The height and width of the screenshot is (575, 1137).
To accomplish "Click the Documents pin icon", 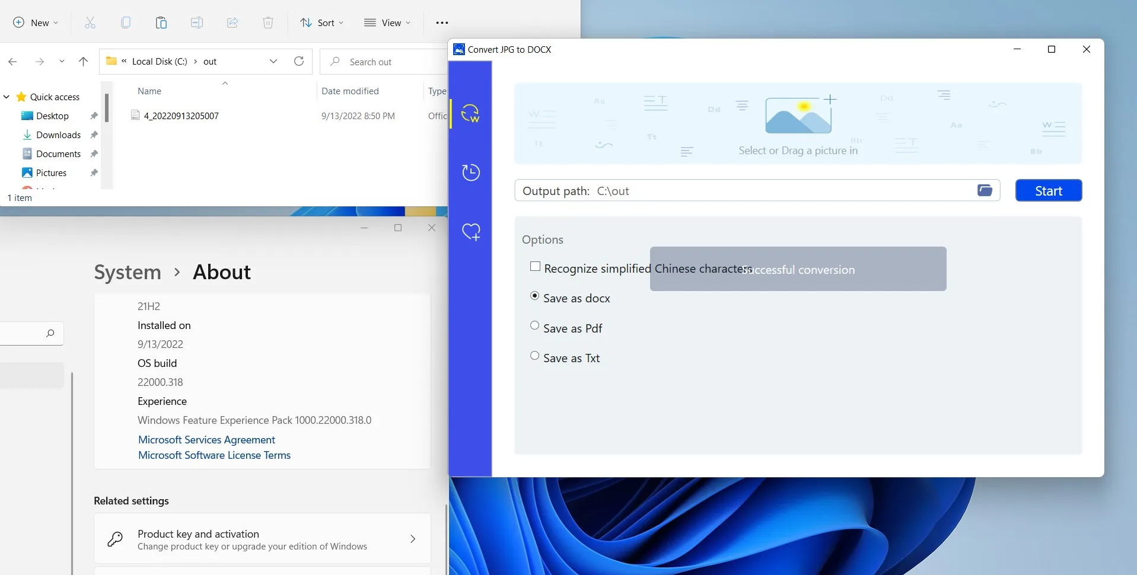I will [94, 154].
